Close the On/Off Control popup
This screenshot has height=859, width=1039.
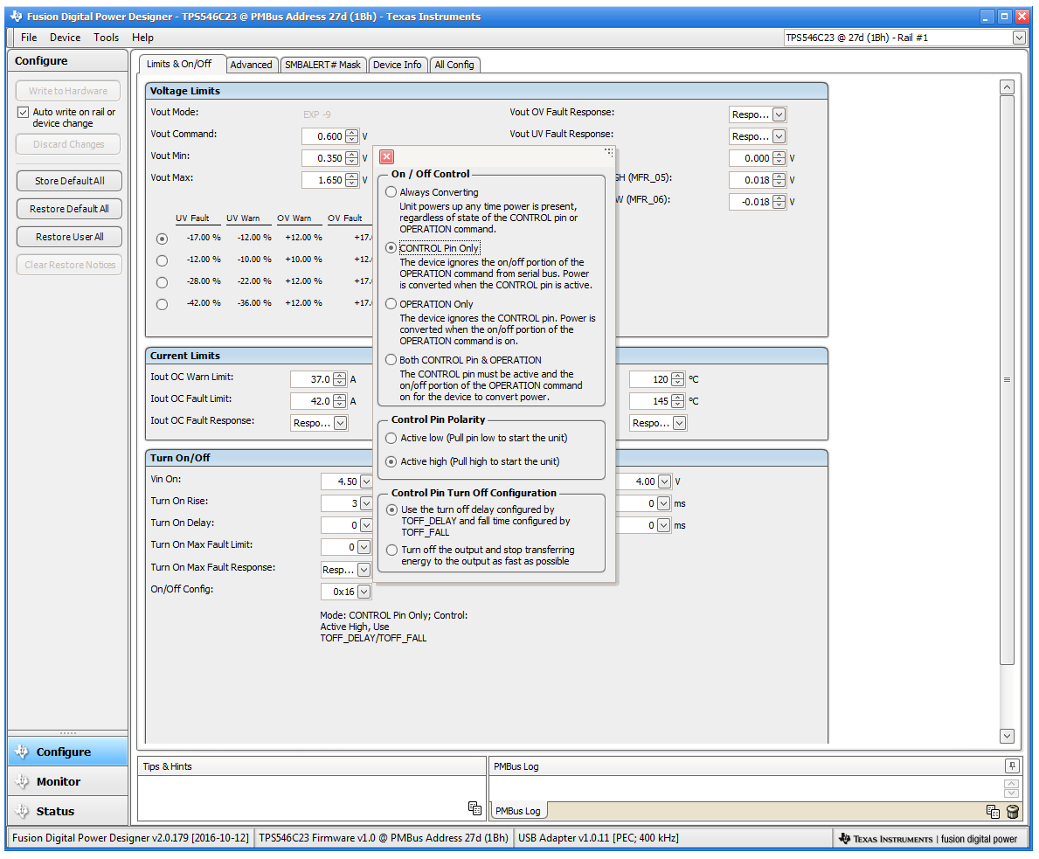(386, 156)
